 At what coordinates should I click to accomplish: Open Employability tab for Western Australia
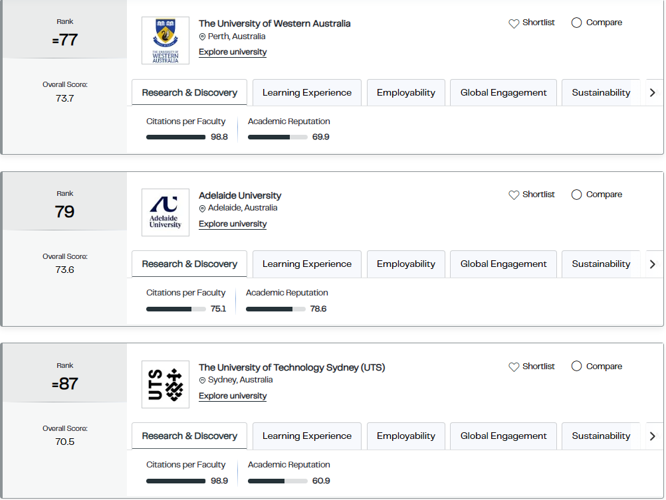pos(405,92)
